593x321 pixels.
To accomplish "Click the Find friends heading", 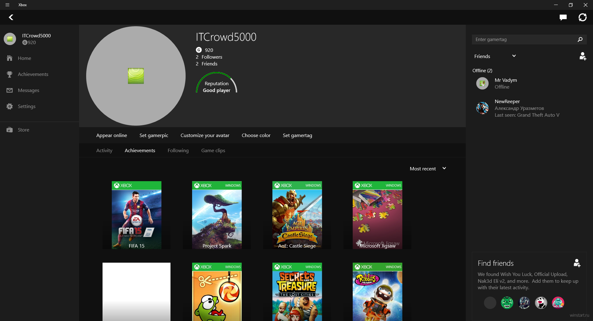I will pyautogui.click(x=496, y=263).
